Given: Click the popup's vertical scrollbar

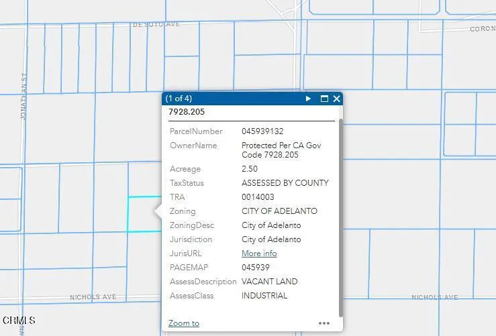Looking at the screenshot, I should coord(340,215).
